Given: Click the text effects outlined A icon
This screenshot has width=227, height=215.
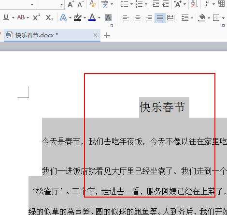Looking at the screenshot, I should (x=63, y=17).
